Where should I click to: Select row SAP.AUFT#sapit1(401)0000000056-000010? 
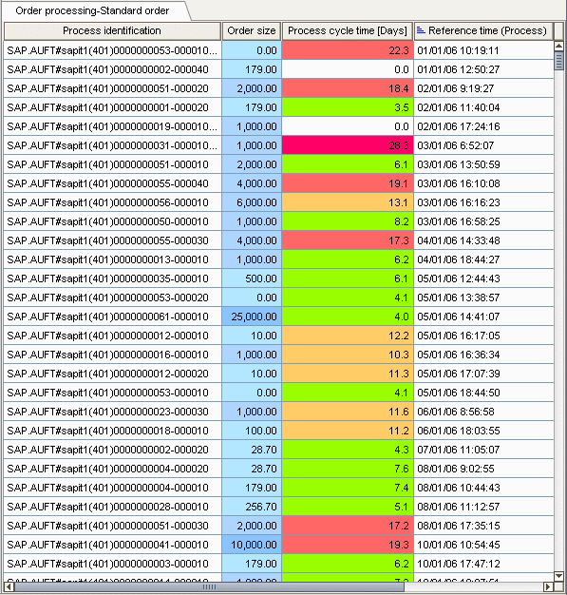[279, 202]
